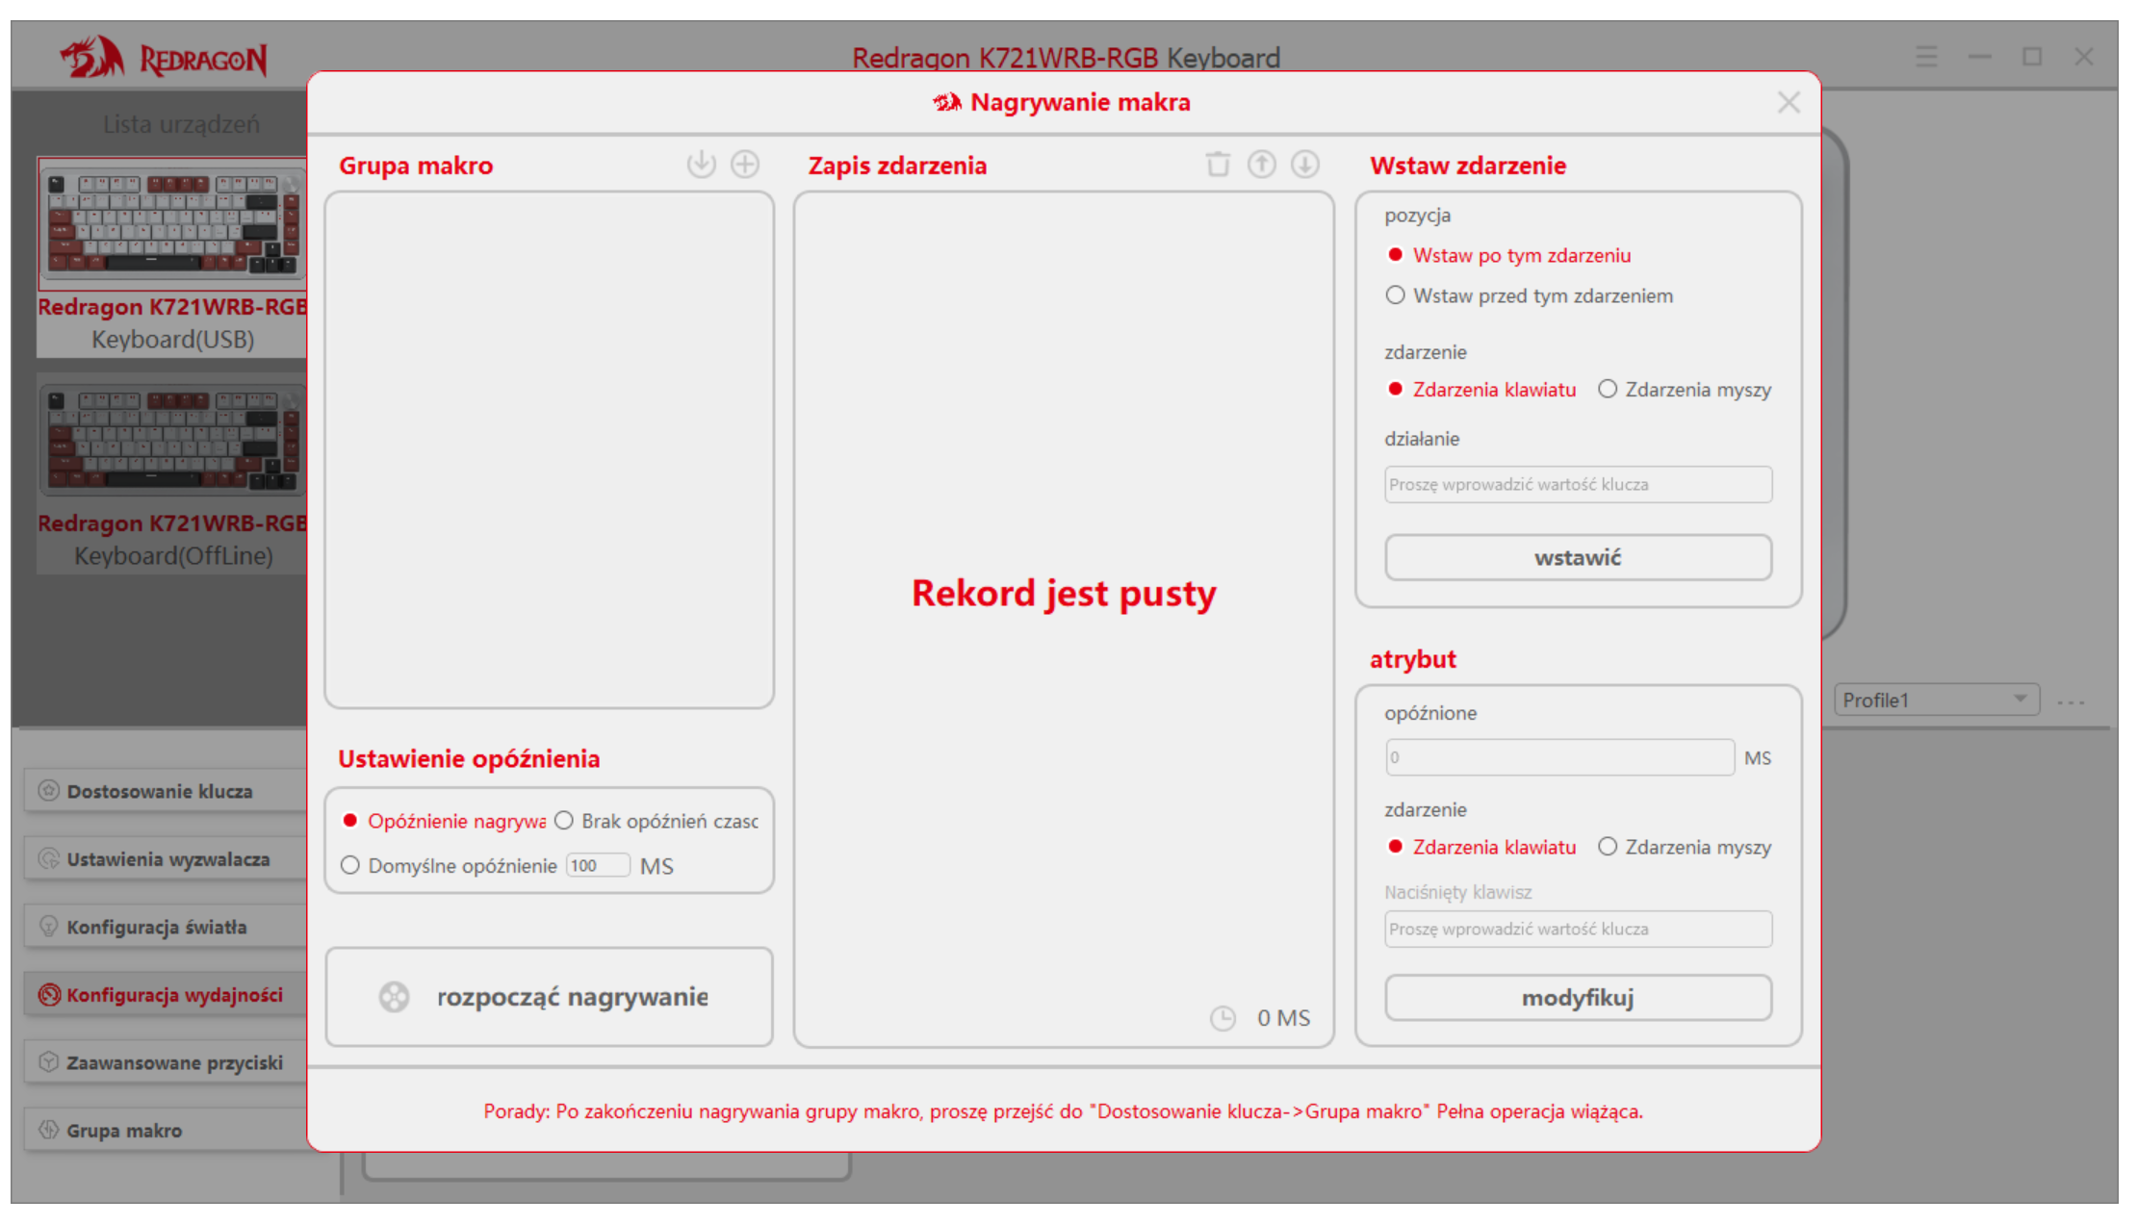
Task: Select Wstaw przed tym zdarzeniem radio button
Action: point(1395,295)
